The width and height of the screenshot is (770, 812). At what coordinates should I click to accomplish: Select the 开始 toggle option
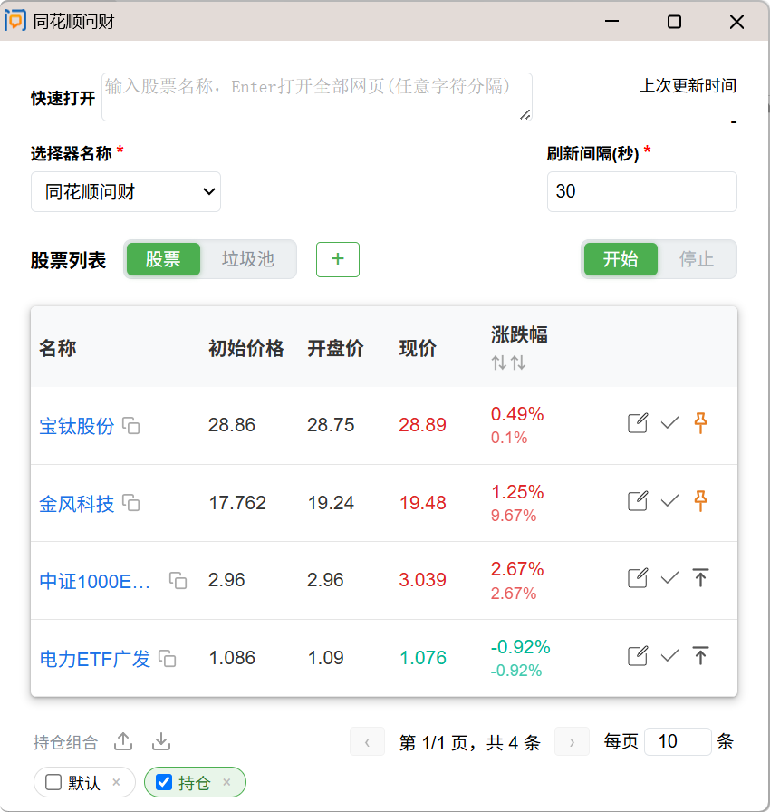621,259
